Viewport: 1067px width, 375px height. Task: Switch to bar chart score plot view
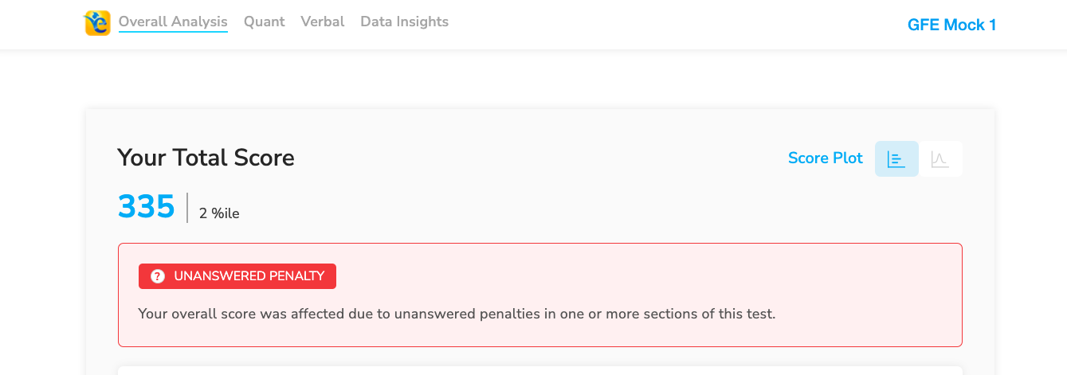pos(896,158)
